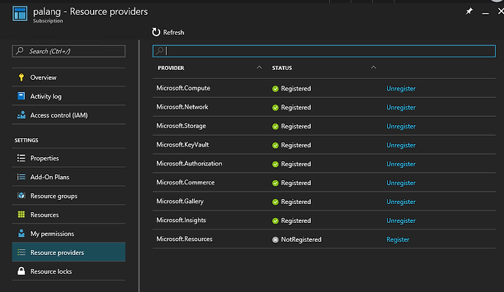This screenshot has height=292, width=504.
Task: Unregister the Microsoft.Commerce provider
Action: 401,183
